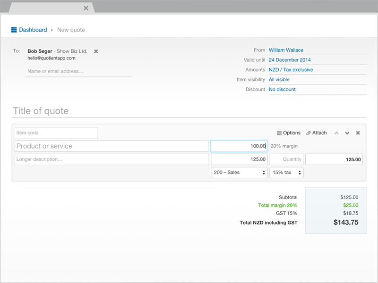Click the bold 125.00 item total field
This screenshot has height=283, width=378.
click(334, 159)
